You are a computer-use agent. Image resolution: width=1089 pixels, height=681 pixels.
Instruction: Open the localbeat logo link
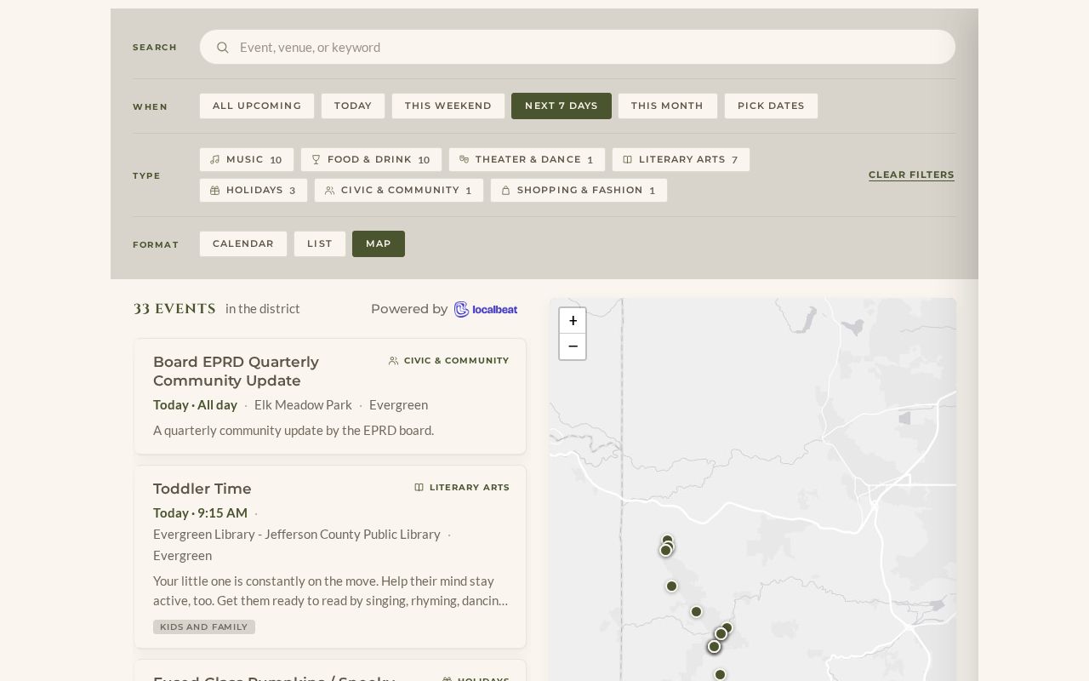486,309
